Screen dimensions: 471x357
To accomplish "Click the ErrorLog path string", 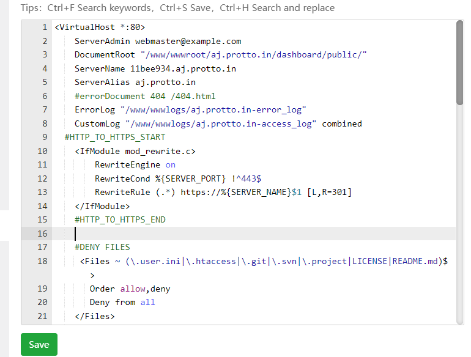I will (x=213, y=110).
